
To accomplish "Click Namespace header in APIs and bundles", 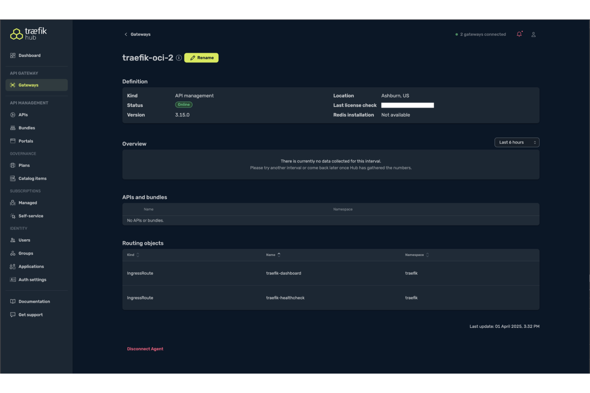I will (x=342, y=209).
